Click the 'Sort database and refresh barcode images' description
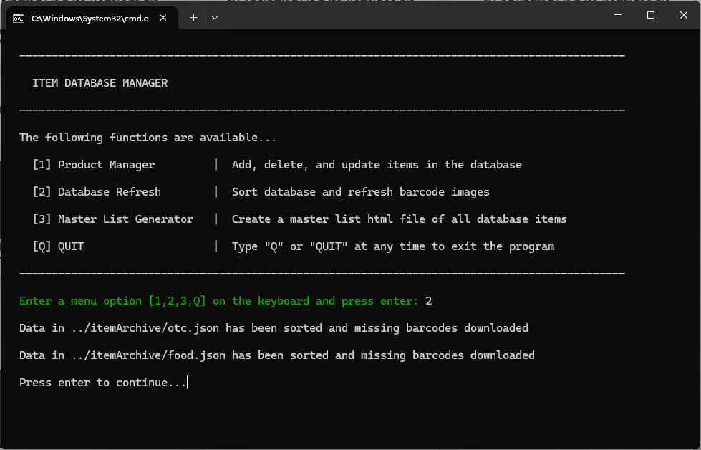This screenshot has width=701, height=450. tap(360, 192)
